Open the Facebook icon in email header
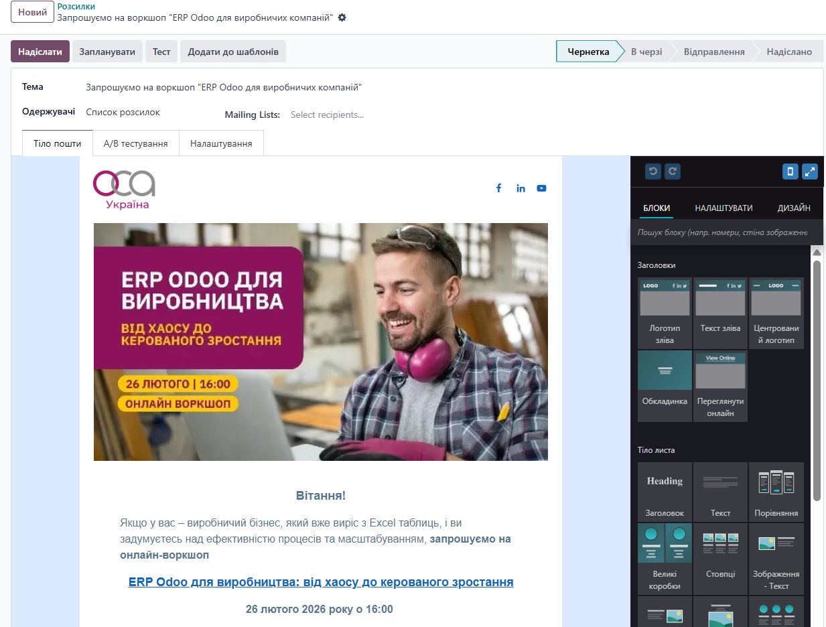Viewport: 826px width, 627px height. coord(498,188)
